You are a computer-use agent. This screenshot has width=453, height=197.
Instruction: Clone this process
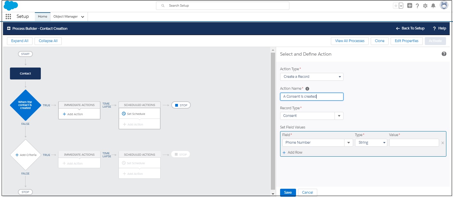pos(380,41)
